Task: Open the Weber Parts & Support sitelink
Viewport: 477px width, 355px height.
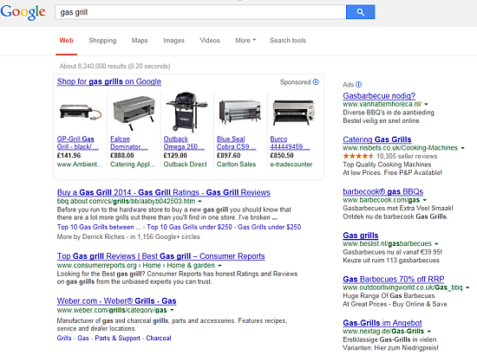Action: 117,338
